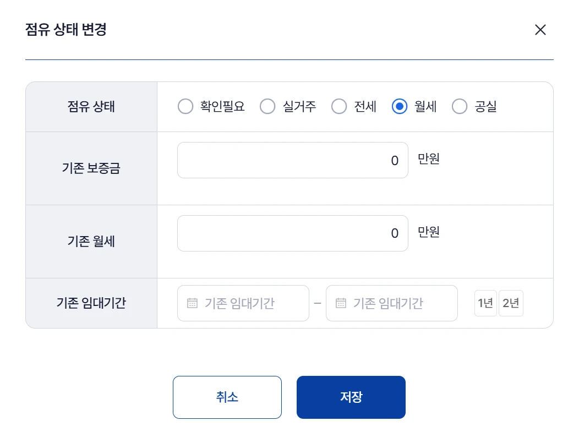Select the 확인필요 radio option
The height and width of the screenshot is (432, 579).
[x=185, y=106]
